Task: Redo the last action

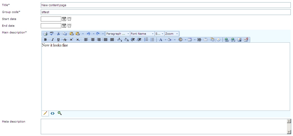Action: tap(98, 34)
